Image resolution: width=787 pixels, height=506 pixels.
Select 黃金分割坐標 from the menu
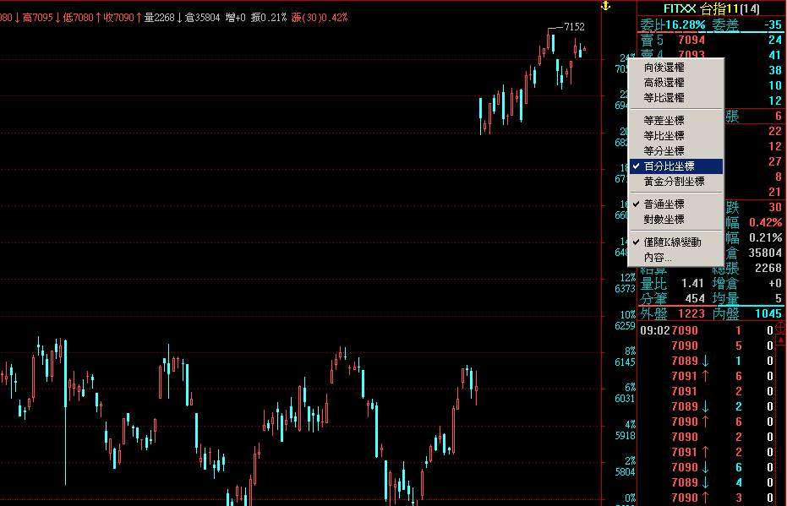point(674,182)
